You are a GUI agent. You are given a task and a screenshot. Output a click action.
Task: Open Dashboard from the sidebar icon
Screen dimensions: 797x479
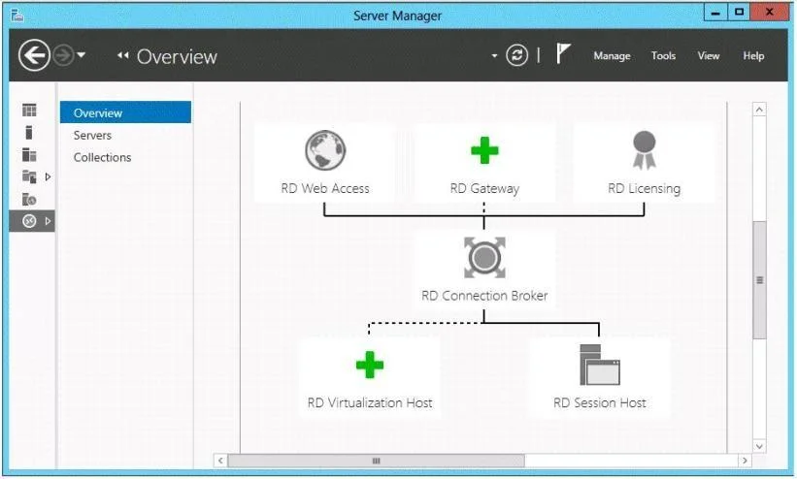[29, 110]
